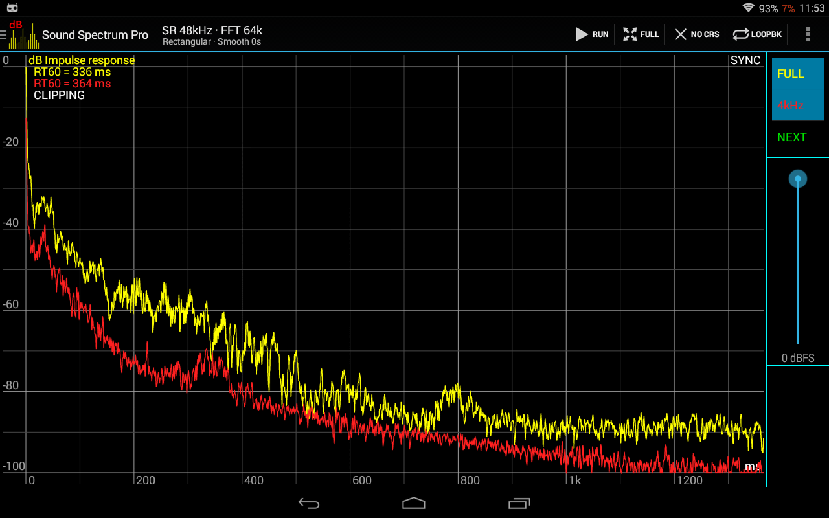Image resolution: width=829 pixels, height=518 pixels.
Task: Tap the green NEXT button
Action: (792, 137)
